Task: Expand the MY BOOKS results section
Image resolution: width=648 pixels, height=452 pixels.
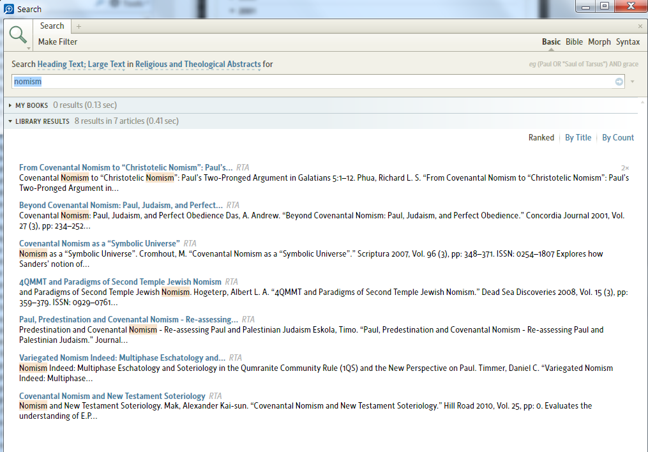Action: 10,105
